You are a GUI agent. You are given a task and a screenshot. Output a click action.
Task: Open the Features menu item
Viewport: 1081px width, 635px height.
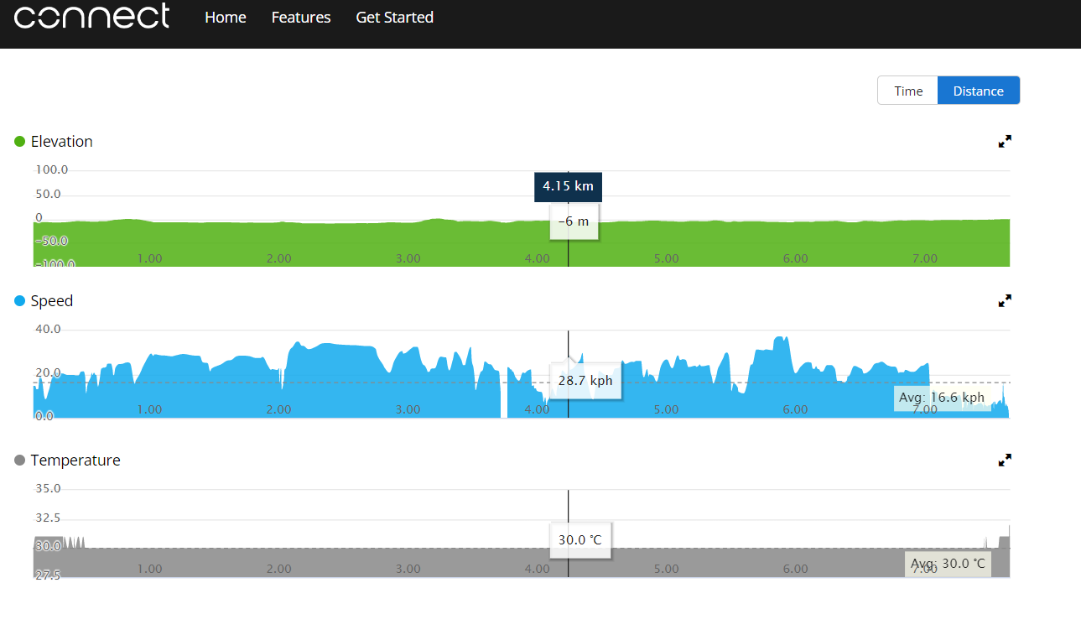point(301,18)
